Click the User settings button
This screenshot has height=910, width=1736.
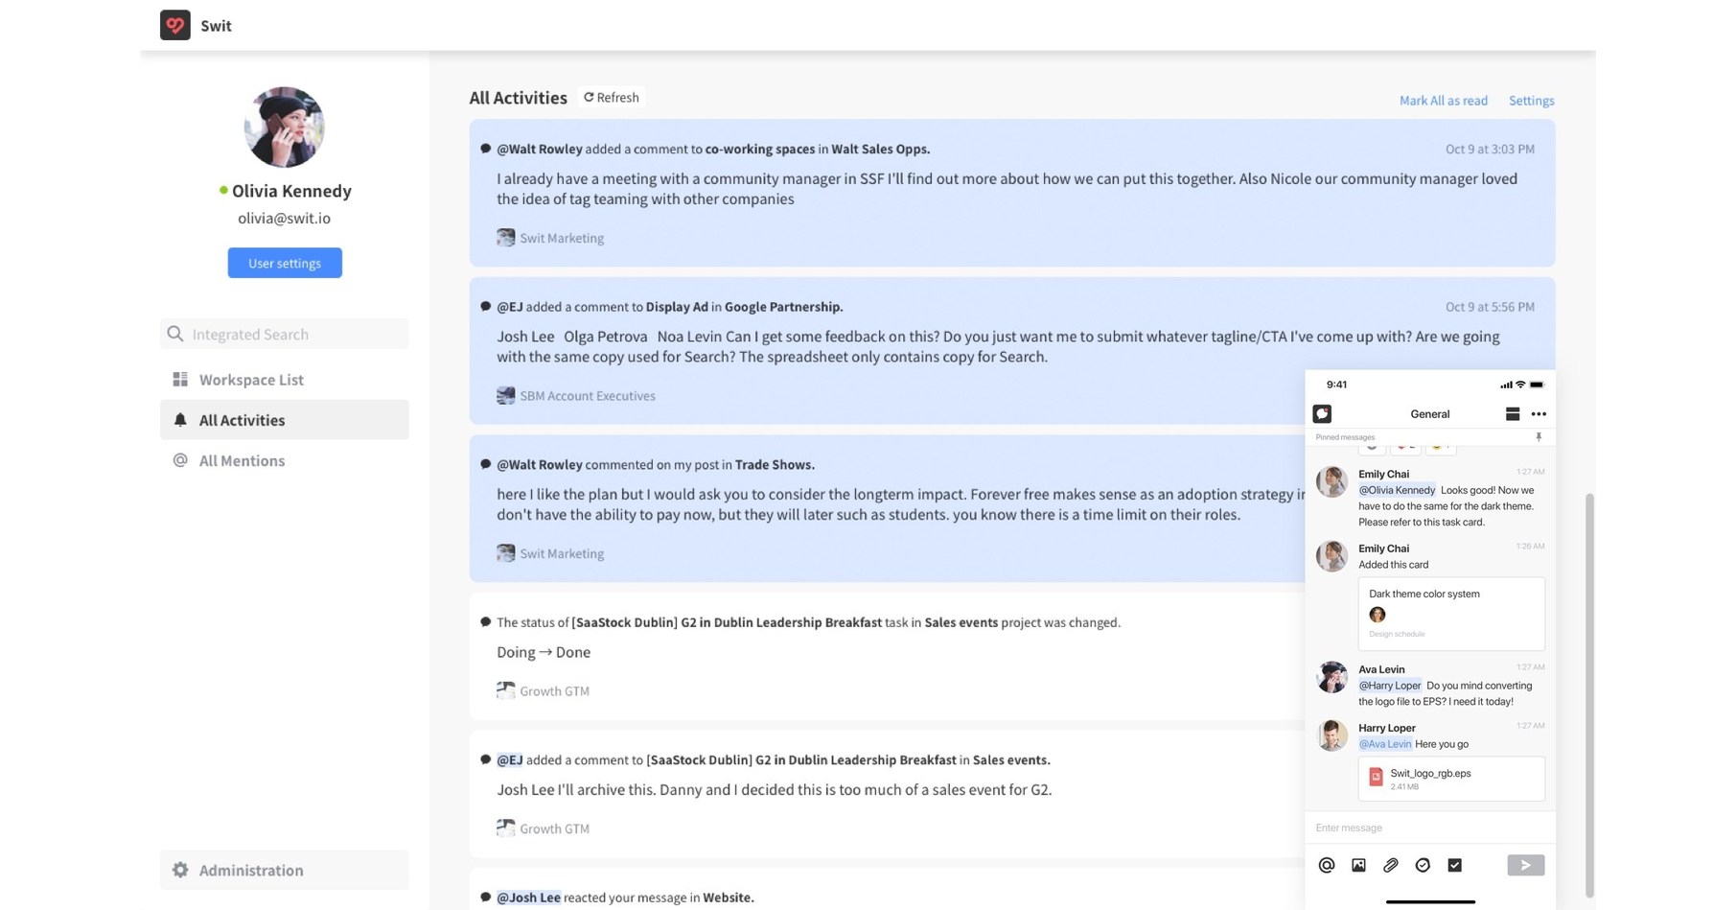(x=284, y=262)
